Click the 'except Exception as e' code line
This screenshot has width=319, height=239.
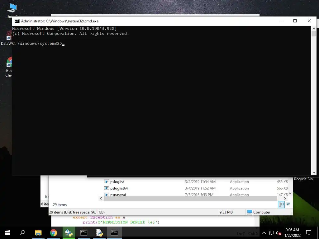tap(99, 217)
